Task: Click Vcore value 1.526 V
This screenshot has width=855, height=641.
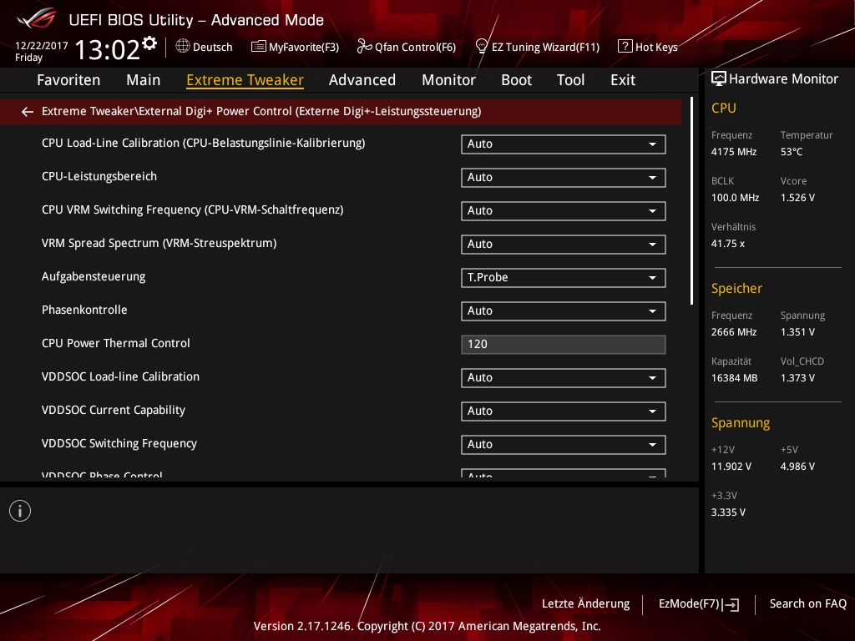Action: click(797, 198)
